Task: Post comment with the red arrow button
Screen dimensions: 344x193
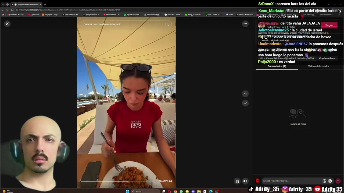Action: pos(338,181)
